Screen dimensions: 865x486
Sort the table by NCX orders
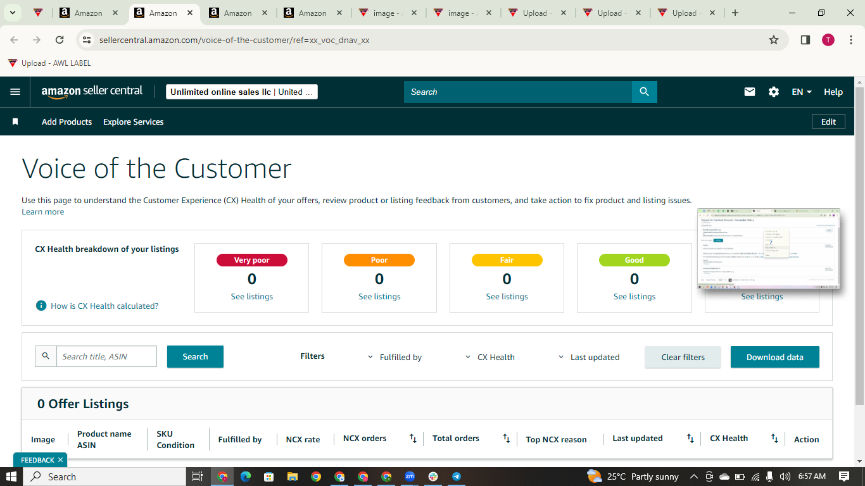tap(413, 438)
